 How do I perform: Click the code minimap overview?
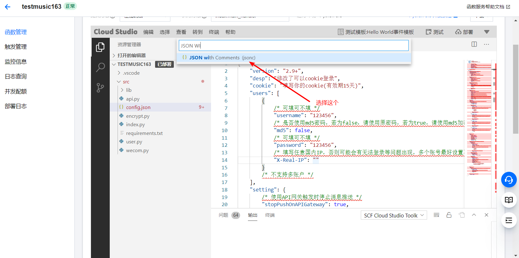[x=479, y=118]
